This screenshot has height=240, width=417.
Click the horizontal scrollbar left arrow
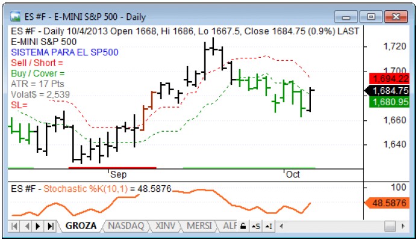281,226
